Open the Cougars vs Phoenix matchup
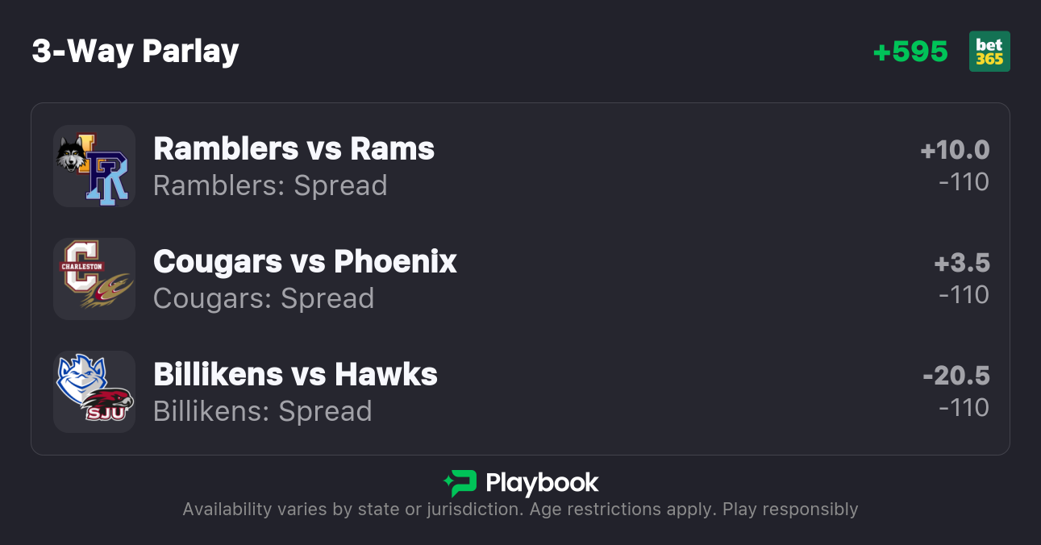 [305, 261]
